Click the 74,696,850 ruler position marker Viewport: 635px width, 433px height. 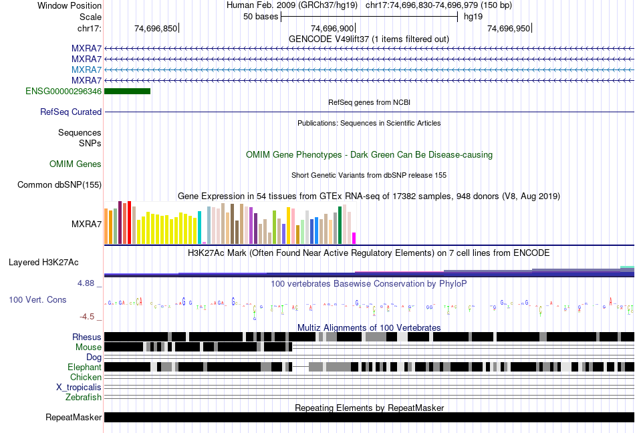pyautogui.click(x=156, y=28)
